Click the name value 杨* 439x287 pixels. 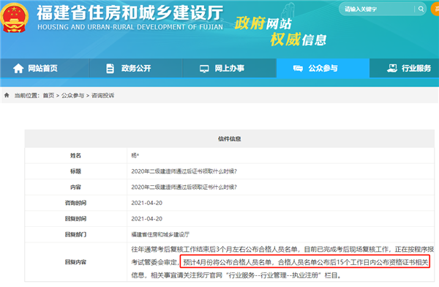(x=135, y=155)
